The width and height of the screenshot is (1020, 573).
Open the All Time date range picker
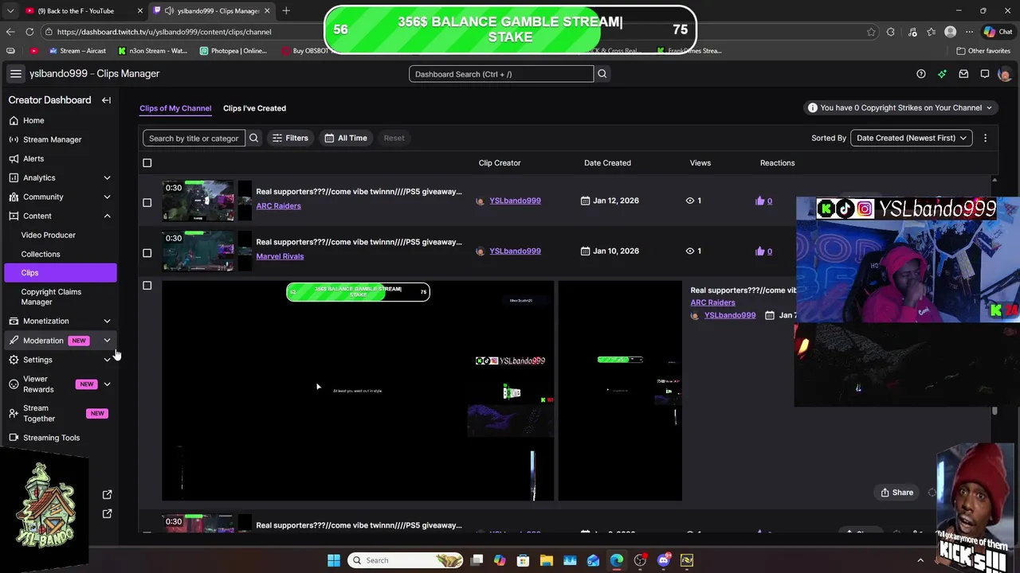[346, 138]
